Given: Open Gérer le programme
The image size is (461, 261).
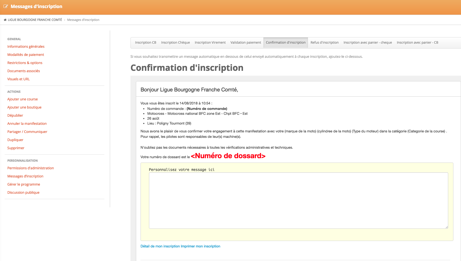Looking at the screenshot, I should pos(24,184).
